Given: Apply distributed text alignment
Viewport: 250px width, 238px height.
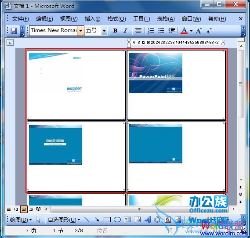Looking at the screenshot, I should point(138,30).
